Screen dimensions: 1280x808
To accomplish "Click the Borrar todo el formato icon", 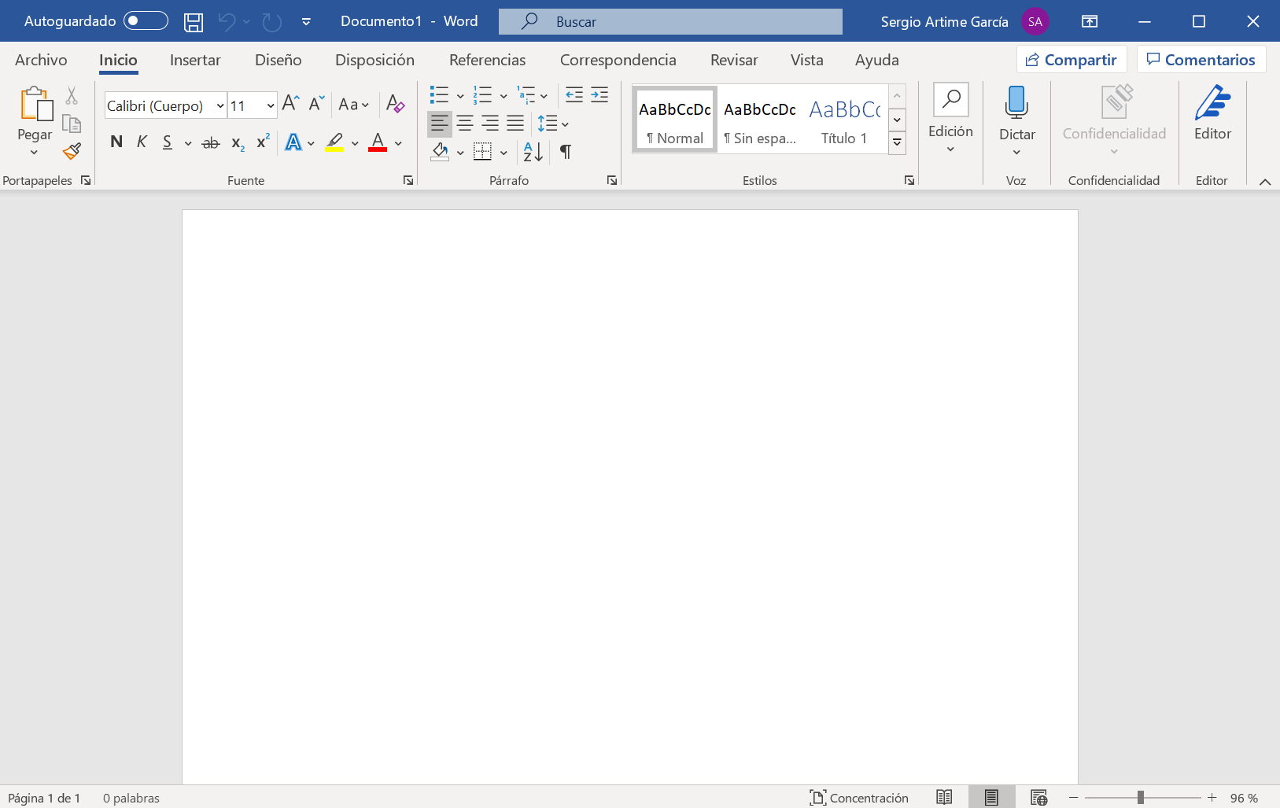I will [x=395, y=104].
